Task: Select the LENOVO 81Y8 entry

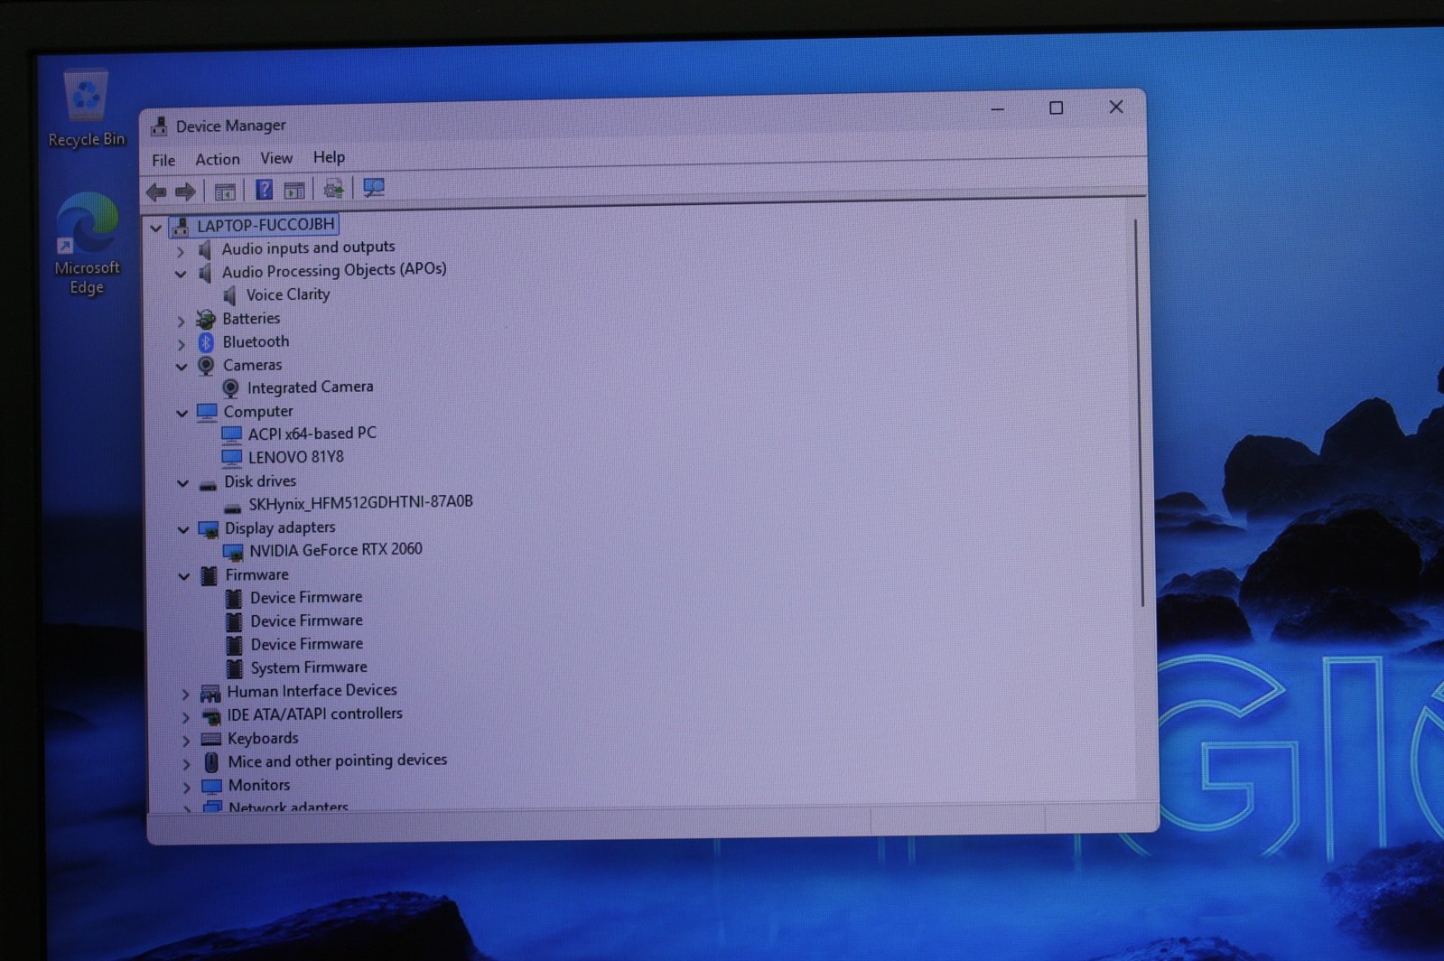Action: pos(296,457)
